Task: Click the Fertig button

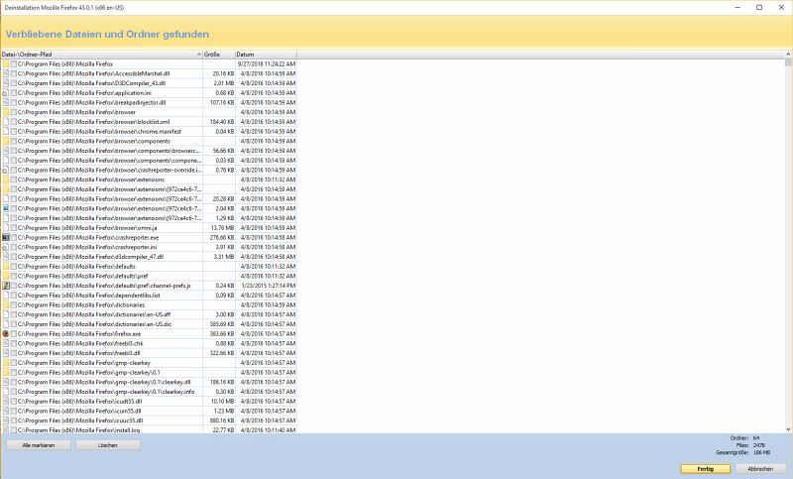Action: pyautogui.click(x=706, y=469)
